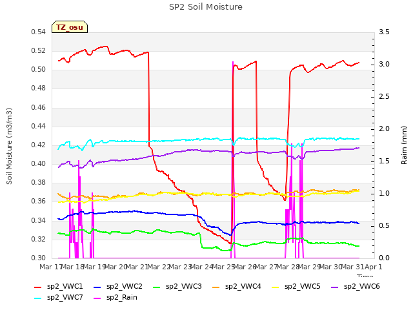Click the sp2_VWC4 legend entry
The height and width of the screenshot is (310, 413).
pyautogui.click(x=237, y=287)
